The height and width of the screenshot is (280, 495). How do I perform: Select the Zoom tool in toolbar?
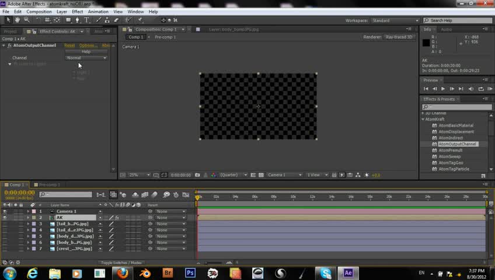(26, 20)
